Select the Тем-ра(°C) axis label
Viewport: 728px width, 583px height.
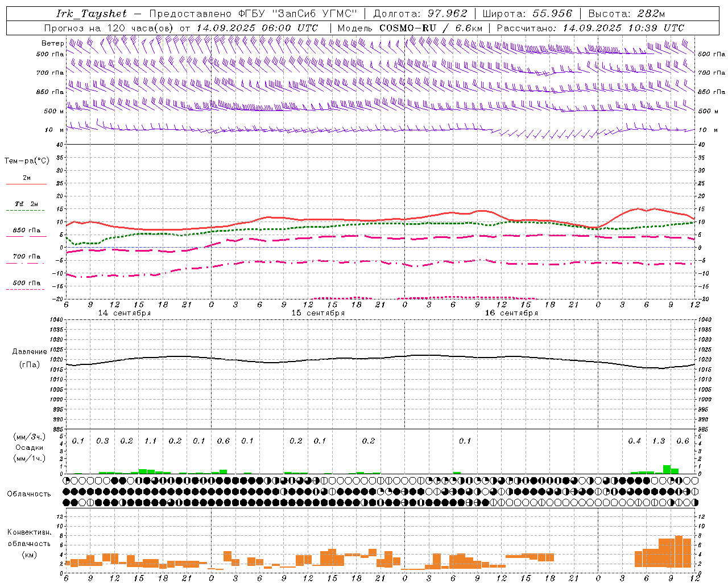click(x=27, y=161)
